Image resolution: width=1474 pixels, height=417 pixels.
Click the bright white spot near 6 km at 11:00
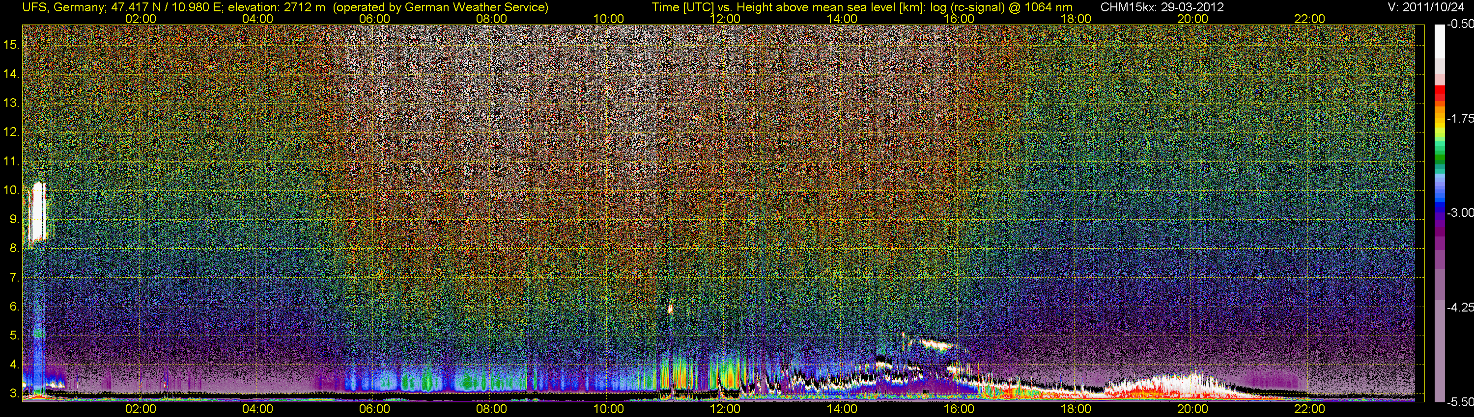point(670,309)
